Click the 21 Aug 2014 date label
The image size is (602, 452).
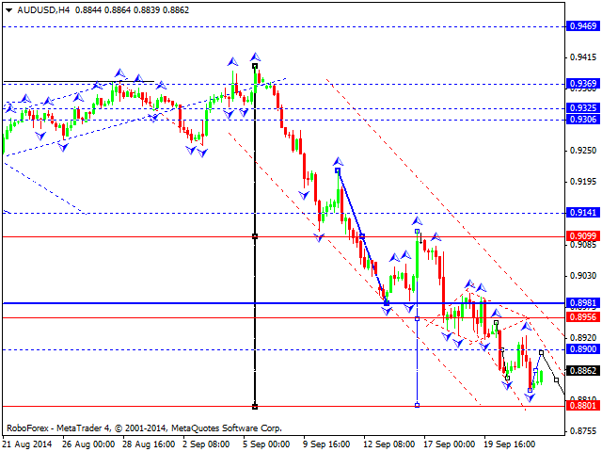pos(29,443)
